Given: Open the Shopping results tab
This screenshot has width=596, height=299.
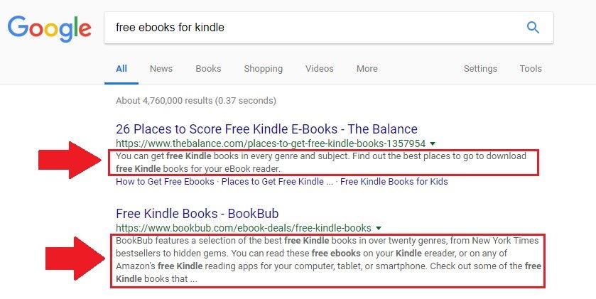Looking at the screenshot, I should tap(263, 69).
